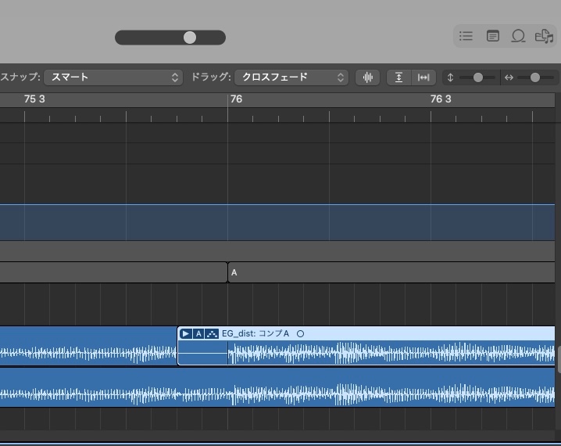Click the horizontal zoom slider knob
Screen dimensions: 561x446
pyautogui.click(x=535, y=77)
